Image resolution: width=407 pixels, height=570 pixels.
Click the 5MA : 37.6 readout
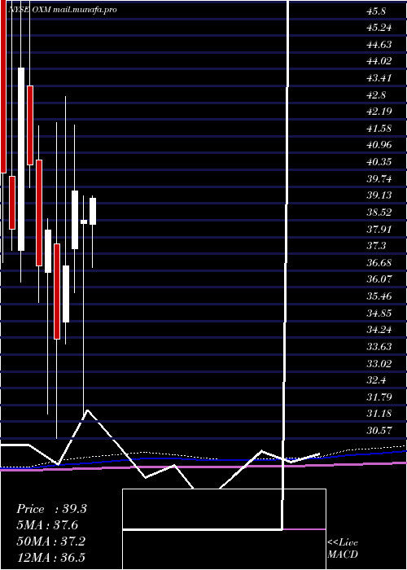[x=47, y=525]
